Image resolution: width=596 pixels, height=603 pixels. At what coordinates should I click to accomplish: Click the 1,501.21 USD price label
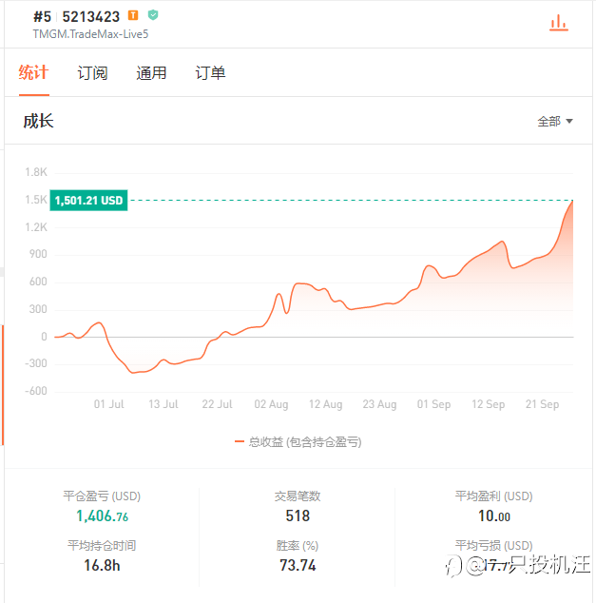click(88, 201)
